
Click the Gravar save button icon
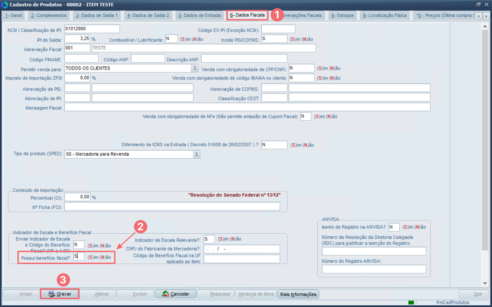52,294
